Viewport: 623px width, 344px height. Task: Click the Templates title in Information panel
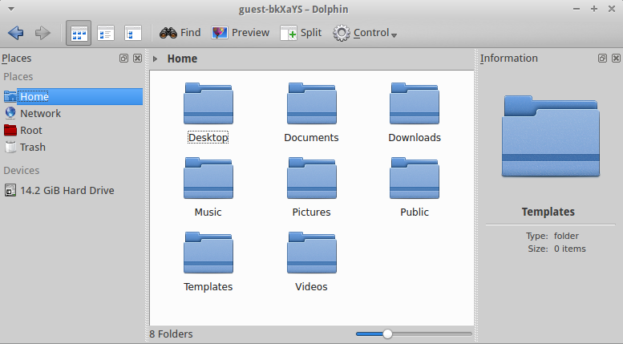coord(548,212)
